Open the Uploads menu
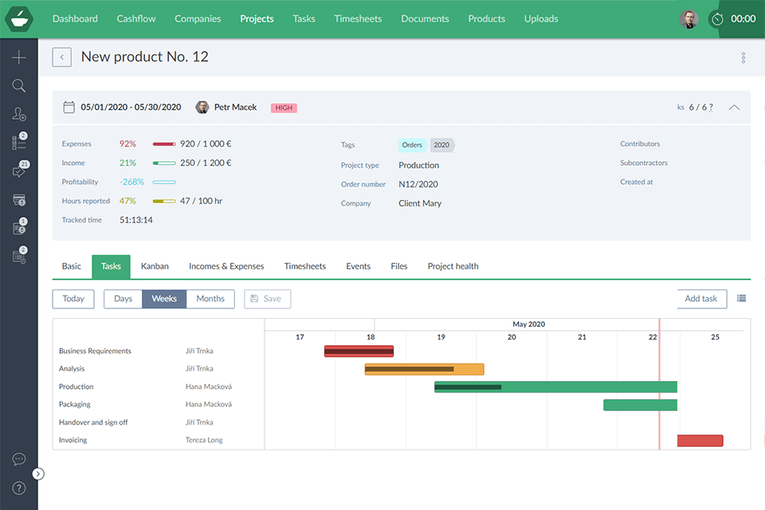 click(x=541, y=18)
